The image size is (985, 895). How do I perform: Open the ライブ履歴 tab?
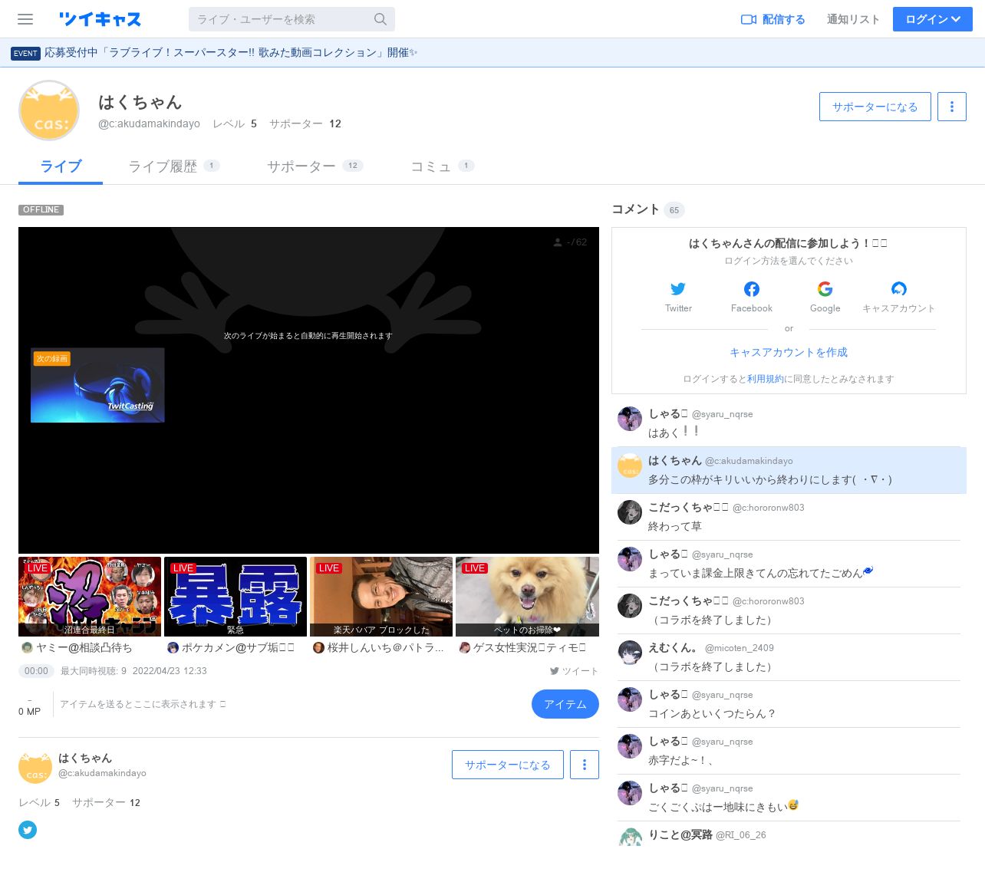174,166
